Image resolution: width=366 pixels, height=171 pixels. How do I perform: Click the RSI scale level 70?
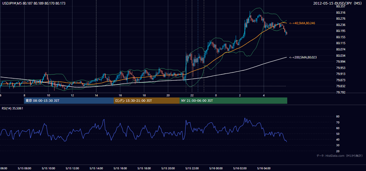(338, 123)
